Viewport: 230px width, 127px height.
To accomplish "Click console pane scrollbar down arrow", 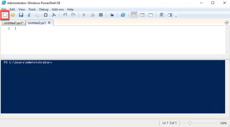I will [x=227, y=111].
